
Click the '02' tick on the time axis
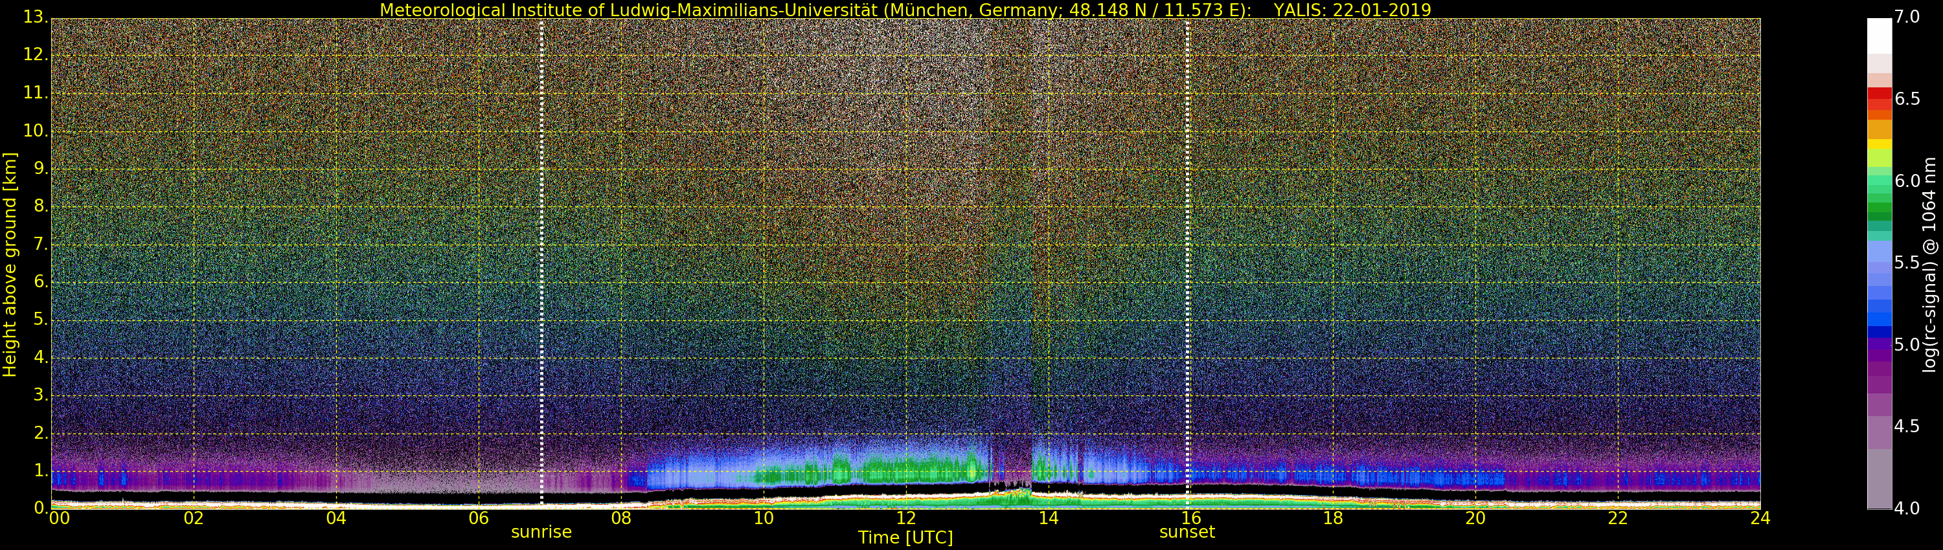tap(194, 518)
